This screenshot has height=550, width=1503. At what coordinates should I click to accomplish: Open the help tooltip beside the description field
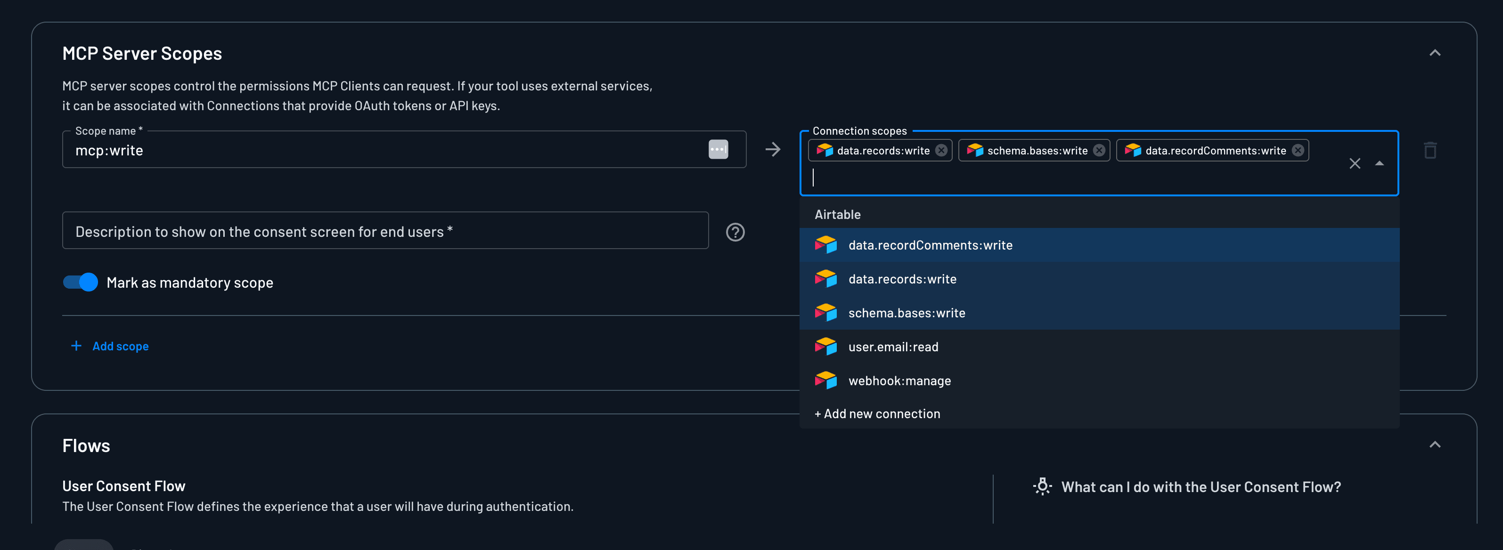(735, 232)
